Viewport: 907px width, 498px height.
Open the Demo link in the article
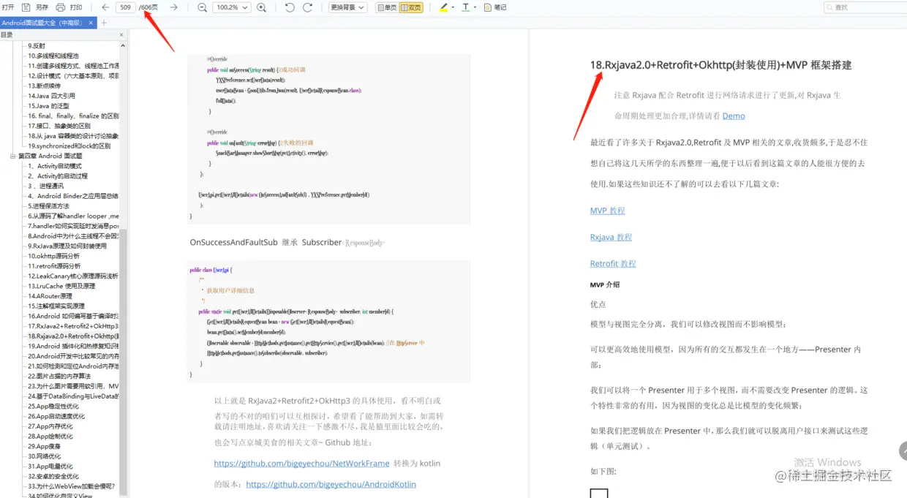pyautogui.click(x=734, y=116)
